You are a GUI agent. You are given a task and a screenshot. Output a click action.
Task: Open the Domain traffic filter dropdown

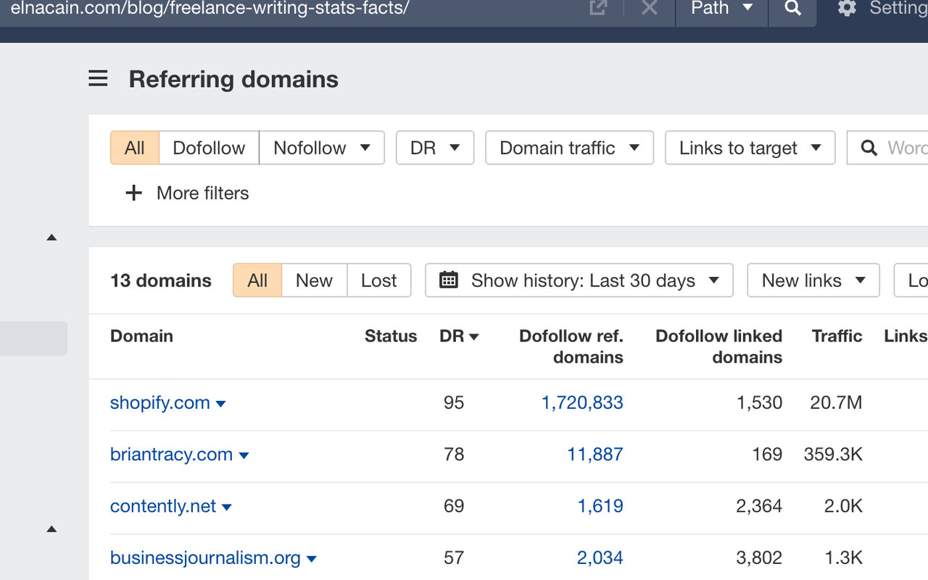pos(570,148)
